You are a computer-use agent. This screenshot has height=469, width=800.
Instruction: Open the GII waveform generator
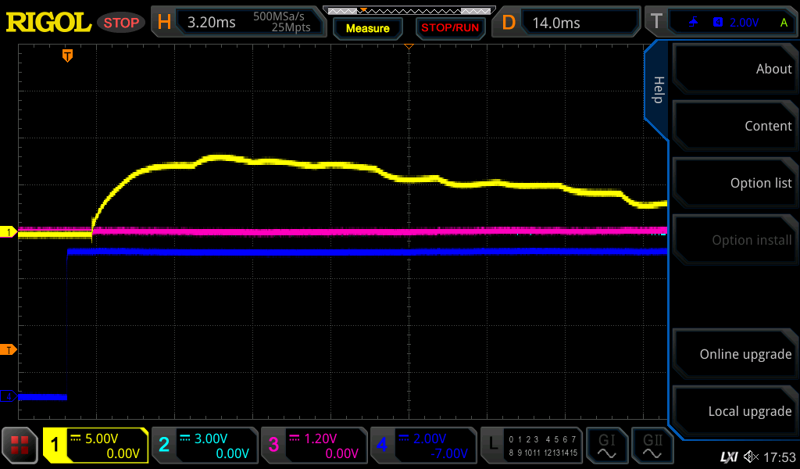point(652,446)
